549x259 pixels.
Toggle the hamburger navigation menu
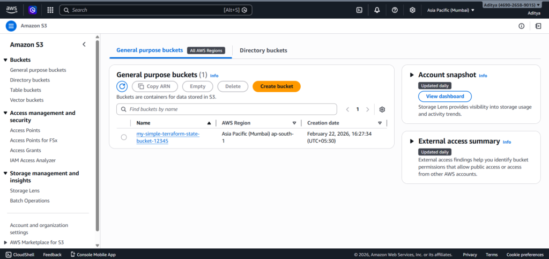tap(11, 26)
